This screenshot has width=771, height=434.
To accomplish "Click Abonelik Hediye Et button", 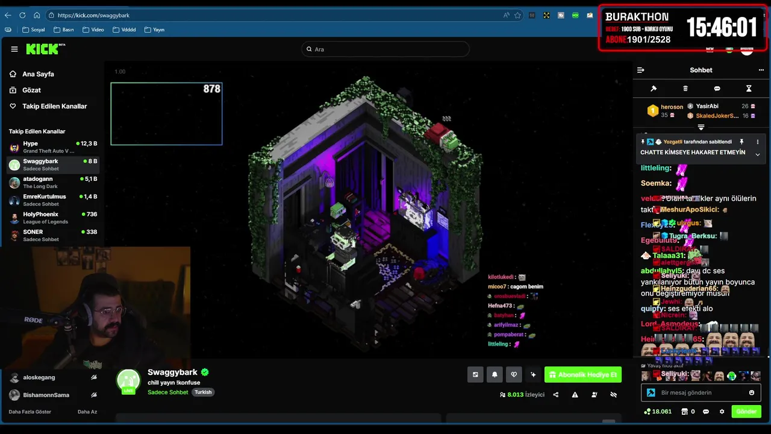I will 583,375.
